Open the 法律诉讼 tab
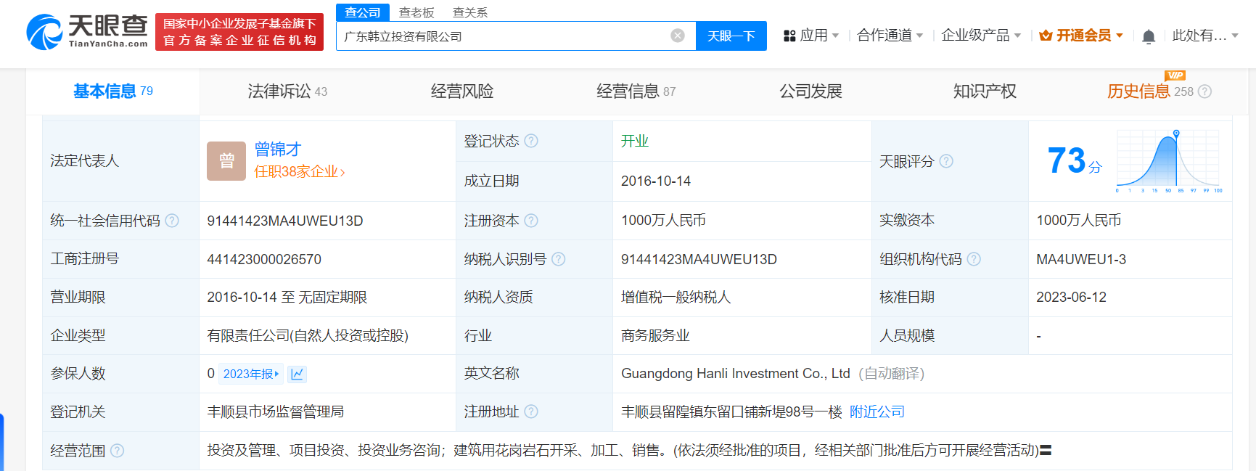This screenshot has height=471, width=1256. (x=287, y=91)
